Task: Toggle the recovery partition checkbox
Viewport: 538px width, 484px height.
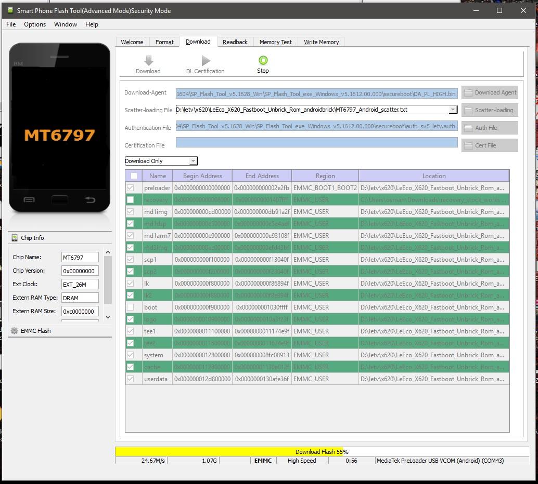Action: 131,200
